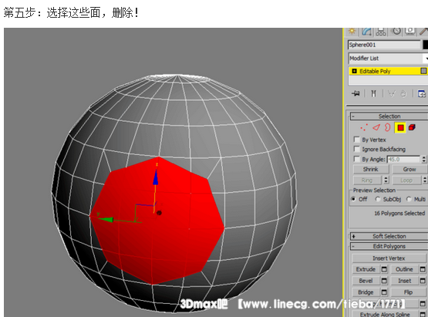Image resolution: width=428 pixels, height=317 pixels.
Task: Open Configure Modifier Sets icon
Action: [422, 94]
